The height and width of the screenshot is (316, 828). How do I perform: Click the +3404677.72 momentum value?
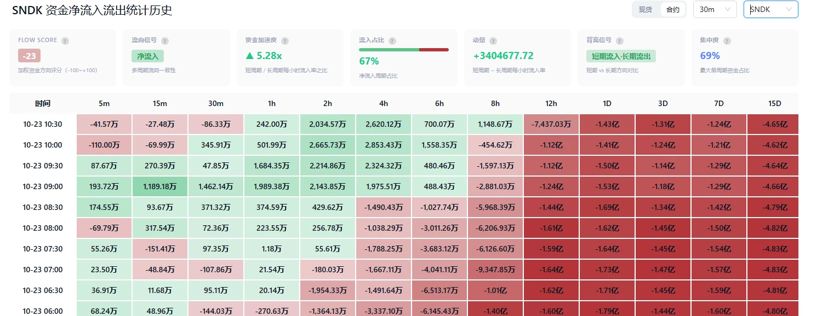tap(503, 56)
